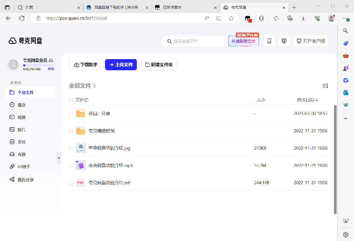Click the mobile phone icon in header
The width and height of the screenshot is (354, 241).
point(269,41)
